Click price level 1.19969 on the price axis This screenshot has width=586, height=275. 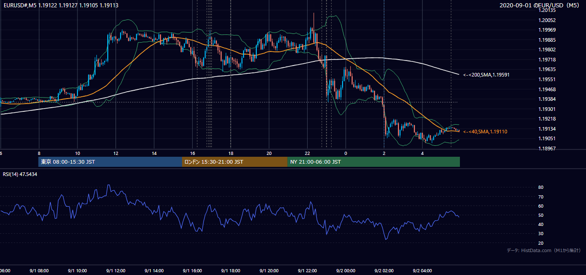click(x=547, y=30)
